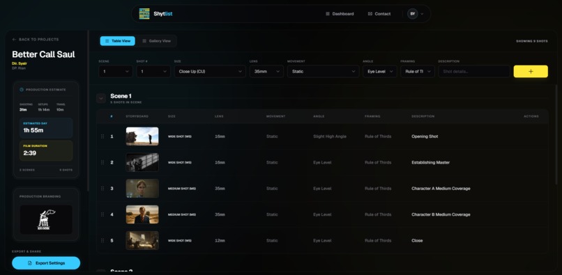This screenshot has width=562, height=275.
Task: Click the 'Dir. Syair' director label
Action: pyautogui.click(x=20, y=63)
